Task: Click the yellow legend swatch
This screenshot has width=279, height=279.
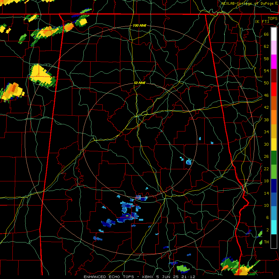Action: (274, 144)
